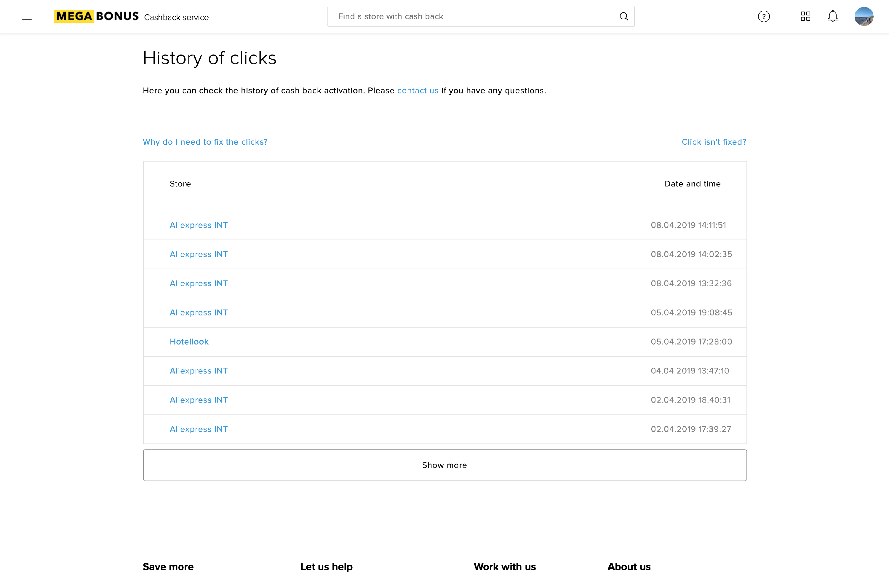Open the contact us link
The height and width of the screenshot is (576, 889).
[418, 91]
